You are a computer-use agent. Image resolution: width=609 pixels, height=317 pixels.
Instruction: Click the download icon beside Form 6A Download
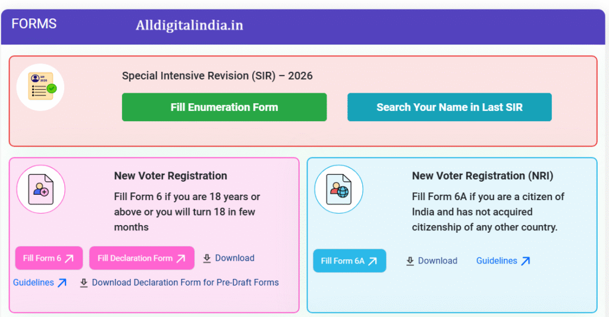(410, 261)
